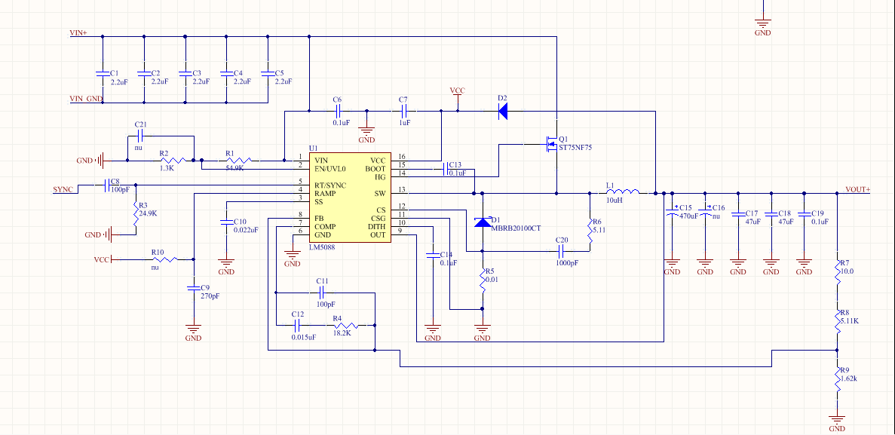
Task: Select resistor R5 0.01 symbol
Action: pyautogui.click(x=483, y=281)
